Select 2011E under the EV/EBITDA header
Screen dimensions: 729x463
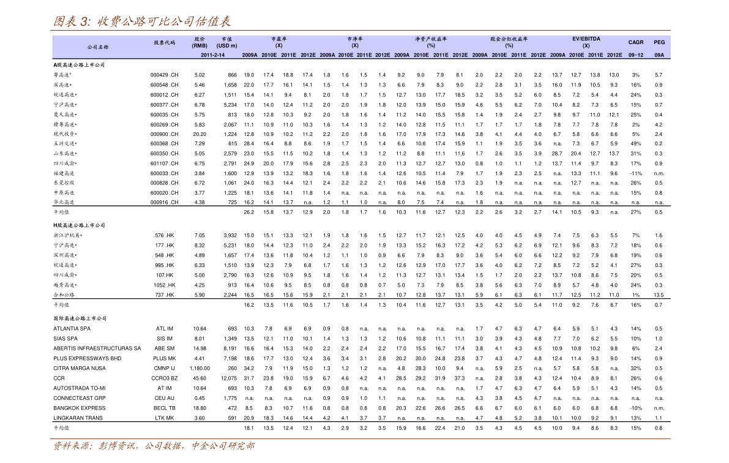(596, 55)
